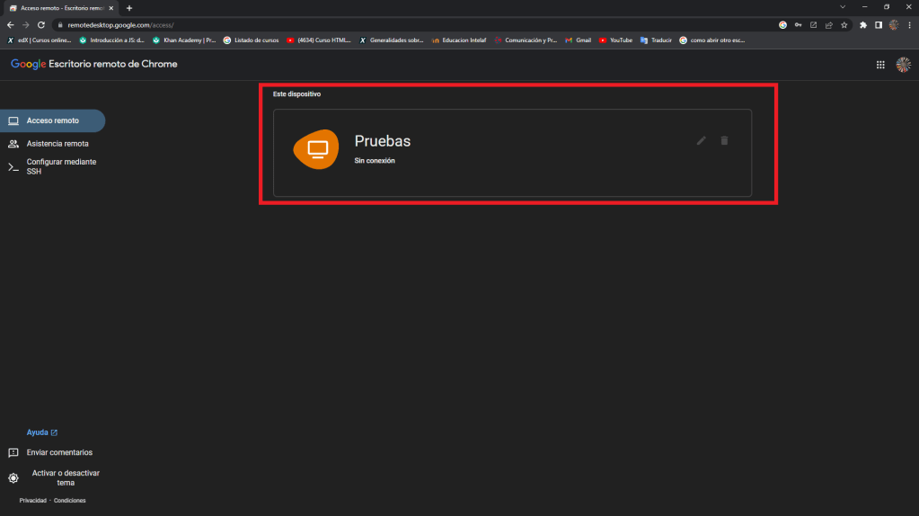This screenshot has width=919, height=516.
Task: Click the Google account profile avatar
Action: [903, 65]
